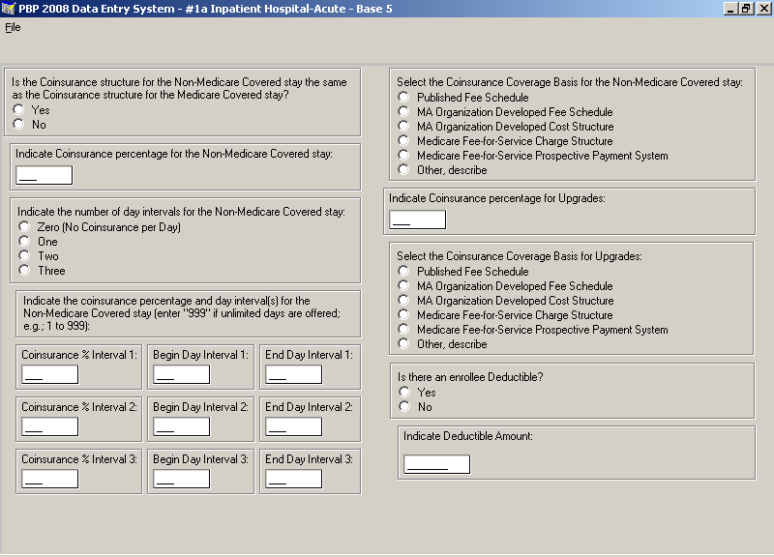Click End Day Interval 2 field
774x557 pixels.
[294, 426]
